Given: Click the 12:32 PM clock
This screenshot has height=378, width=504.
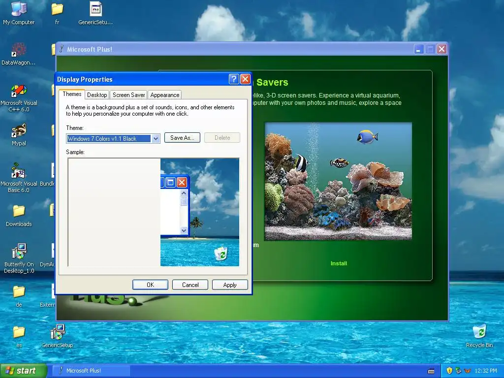Looking at the screenshot, I should [x=485, y=371].
